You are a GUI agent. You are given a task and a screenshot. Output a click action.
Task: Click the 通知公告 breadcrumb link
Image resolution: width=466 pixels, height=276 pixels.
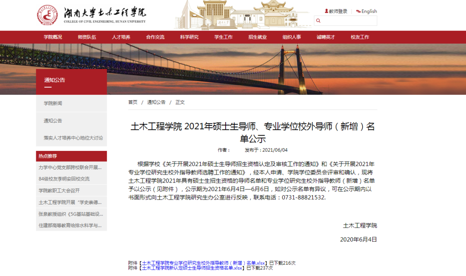click(x=156, y=102)
